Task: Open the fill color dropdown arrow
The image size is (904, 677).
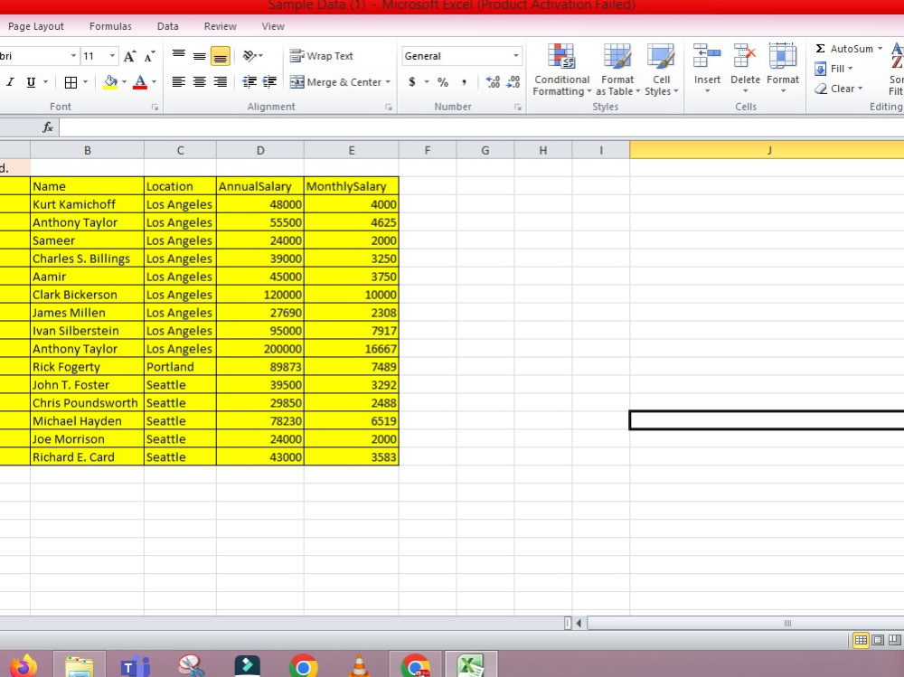Action: (124, 82)
